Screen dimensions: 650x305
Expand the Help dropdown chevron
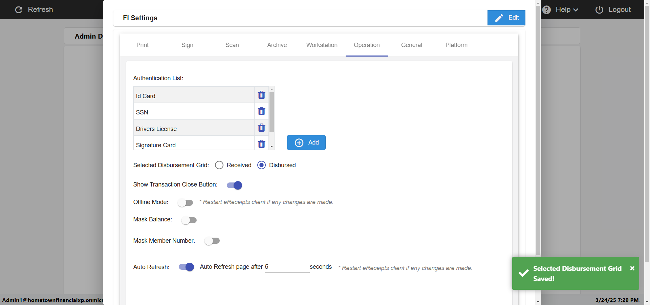576,10
